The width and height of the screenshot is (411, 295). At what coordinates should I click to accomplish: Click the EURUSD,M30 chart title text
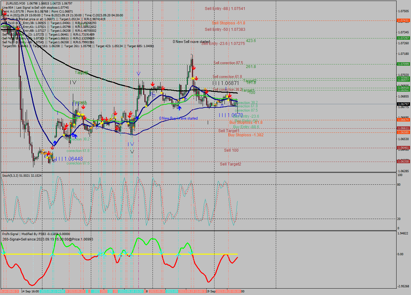tap(15, 3)
